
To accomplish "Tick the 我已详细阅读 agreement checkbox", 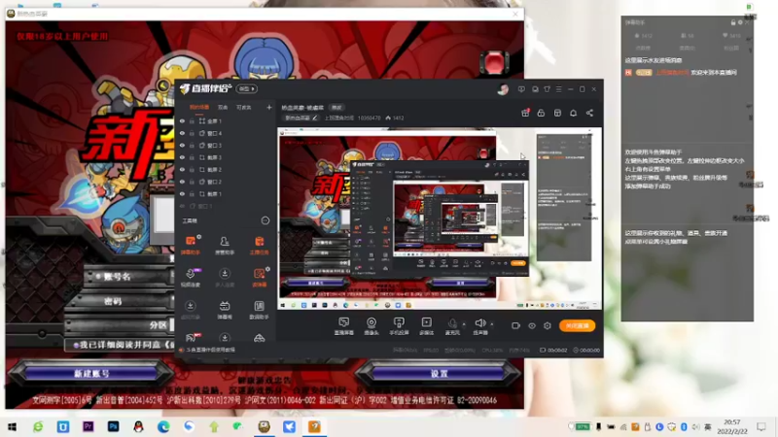I will click(77, 345).
